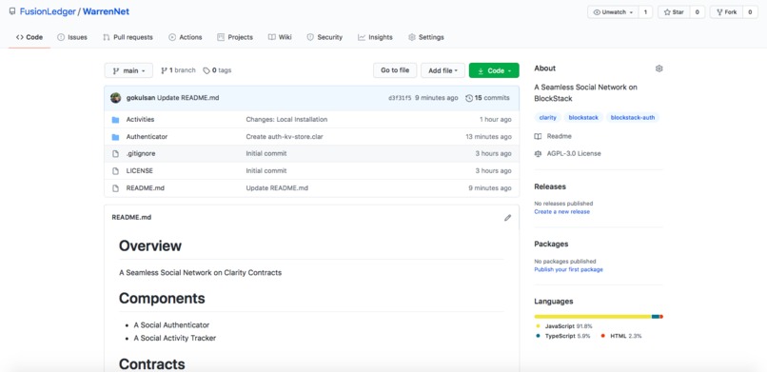
Task: View the 0 tags link
Action: (217, 70)
